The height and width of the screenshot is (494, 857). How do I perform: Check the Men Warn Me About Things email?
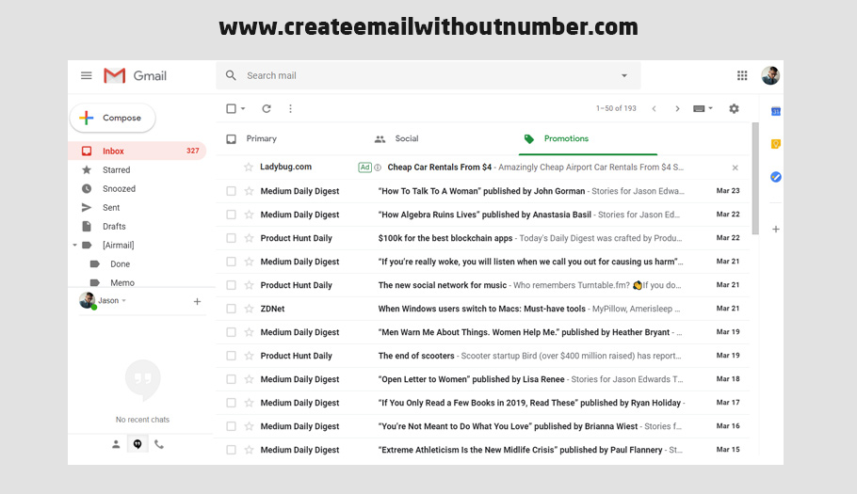coord(231,332)
